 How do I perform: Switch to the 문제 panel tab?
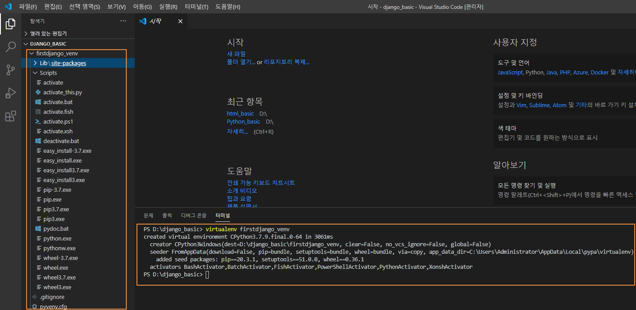click(x=148, y=215)
